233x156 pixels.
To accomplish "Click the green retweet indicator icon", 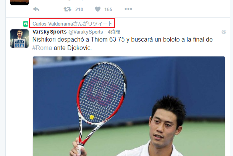I will point(26,24).
